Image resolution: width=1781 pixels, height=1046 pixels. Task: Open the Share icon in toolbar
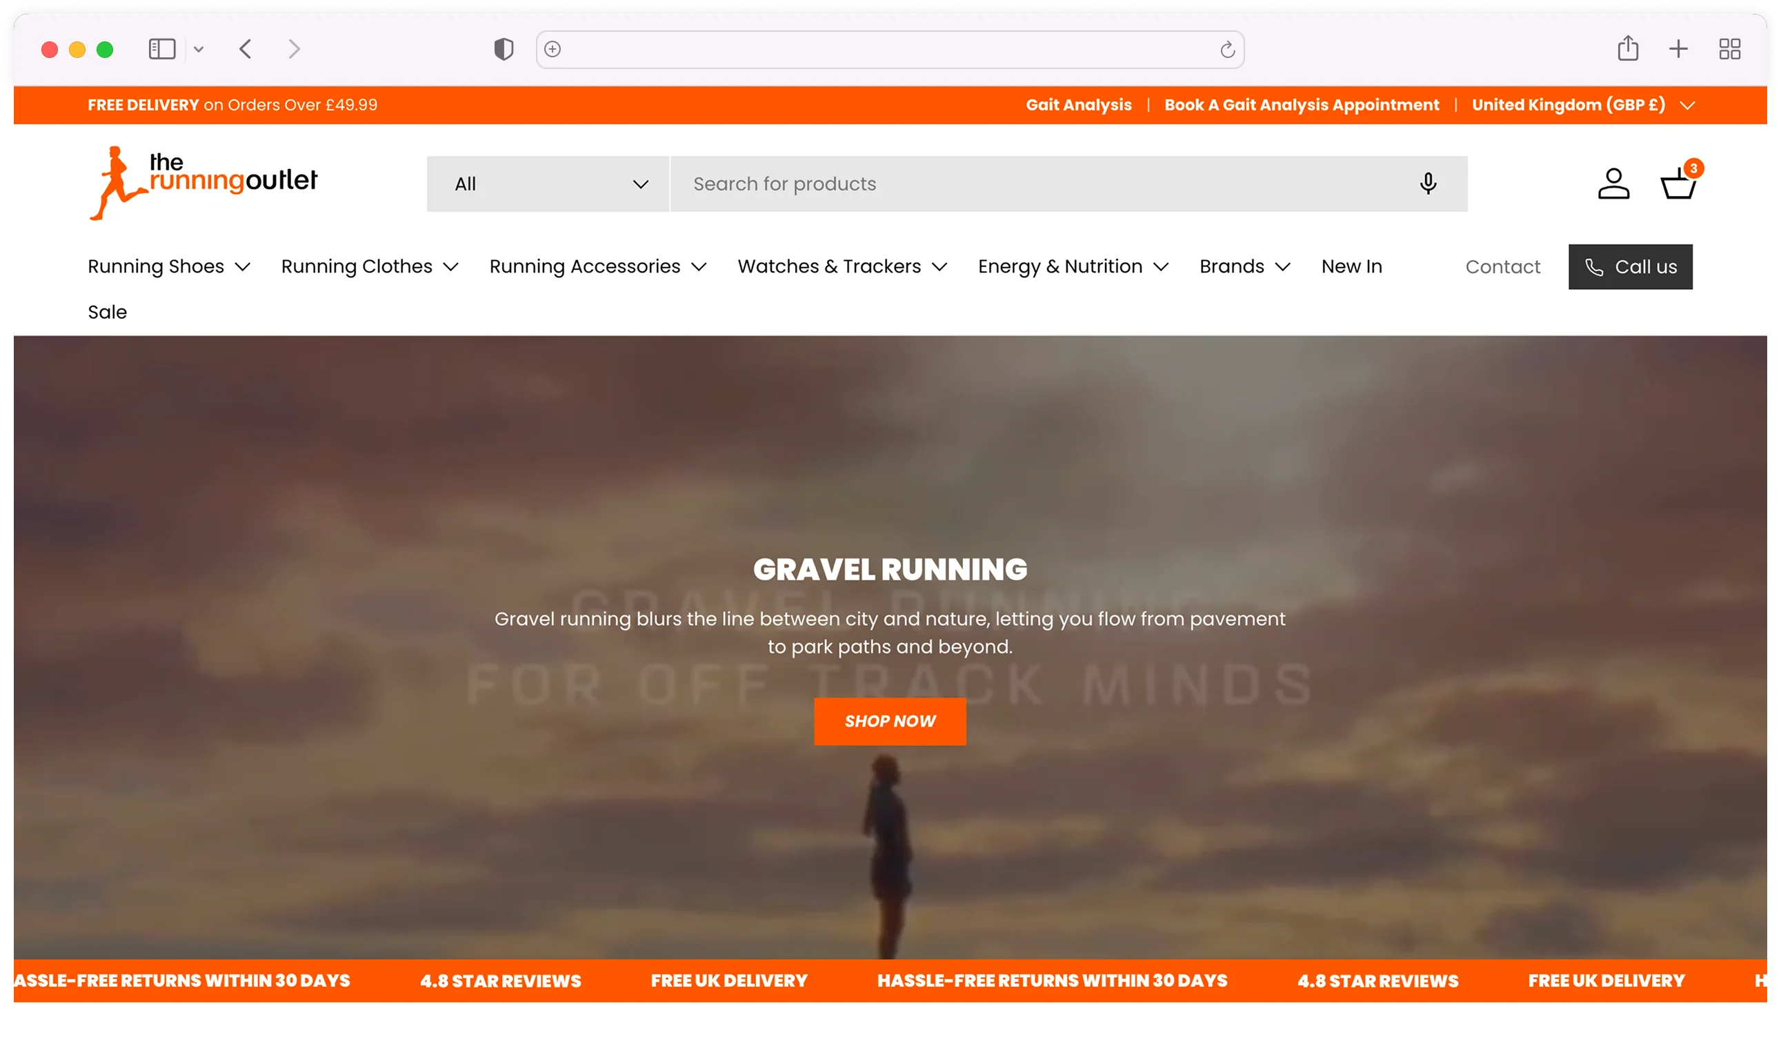point(1628,48)
